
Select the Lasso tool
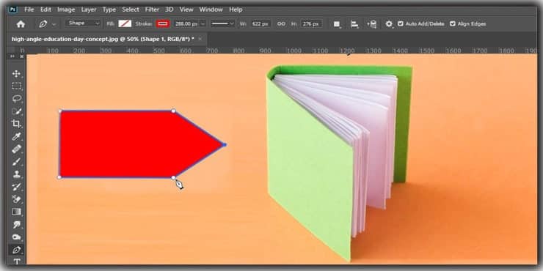pyautogui.click(x=16, y=99)
